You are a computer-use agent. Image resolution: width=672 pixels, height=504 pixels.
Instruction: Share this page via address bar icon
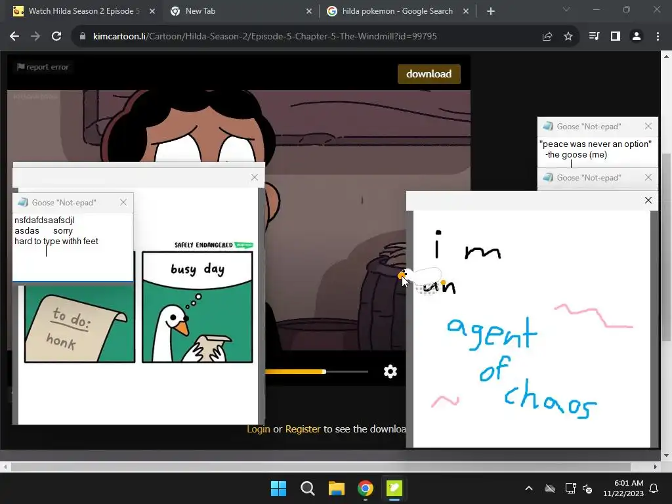click(547, 37)
